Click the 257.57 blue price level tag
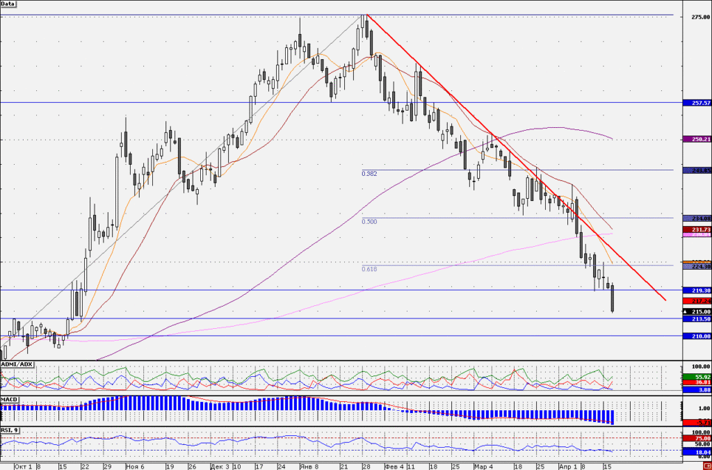Screen dimensions: 712x470 pyautogui.click(x=697, y=103)
